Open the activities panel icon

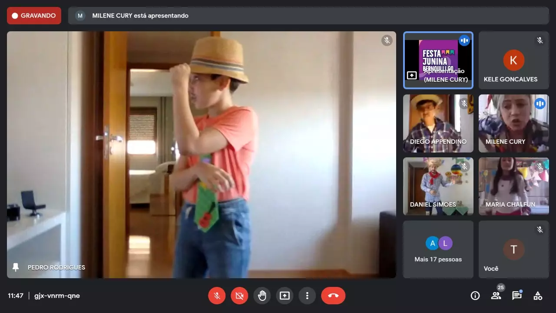538,296
